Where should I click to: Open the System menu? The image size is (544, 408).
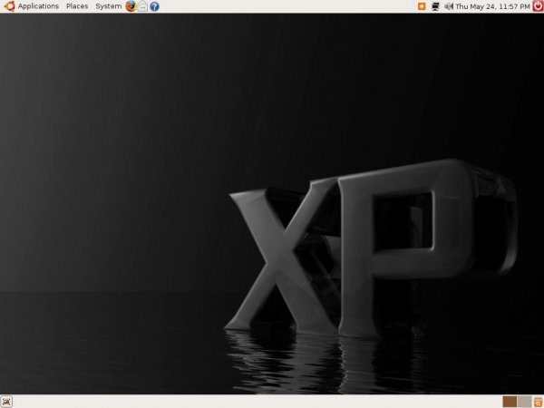[x=109, y=6]
